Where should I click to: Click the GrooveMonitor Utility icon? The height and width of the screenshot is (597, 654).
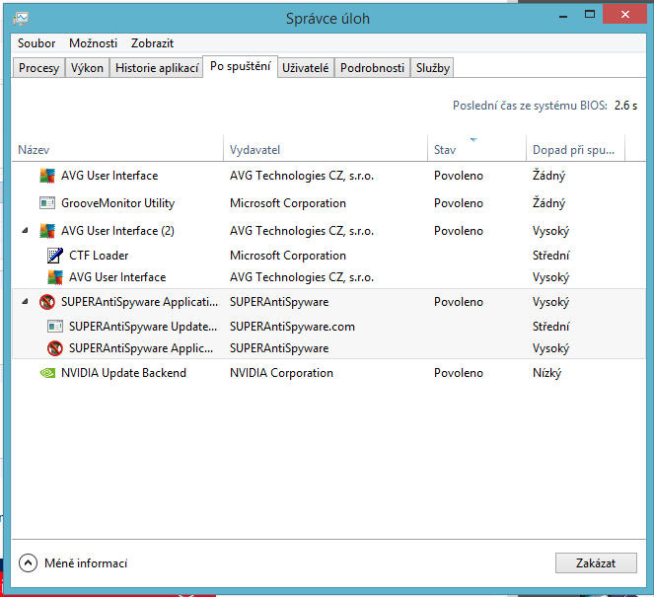[47, 203]
